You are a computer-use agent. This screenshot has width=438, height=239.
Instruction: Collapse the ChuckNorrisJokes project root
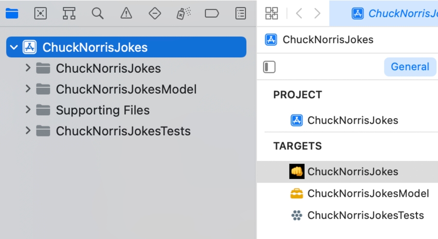[x=14, y=48]
